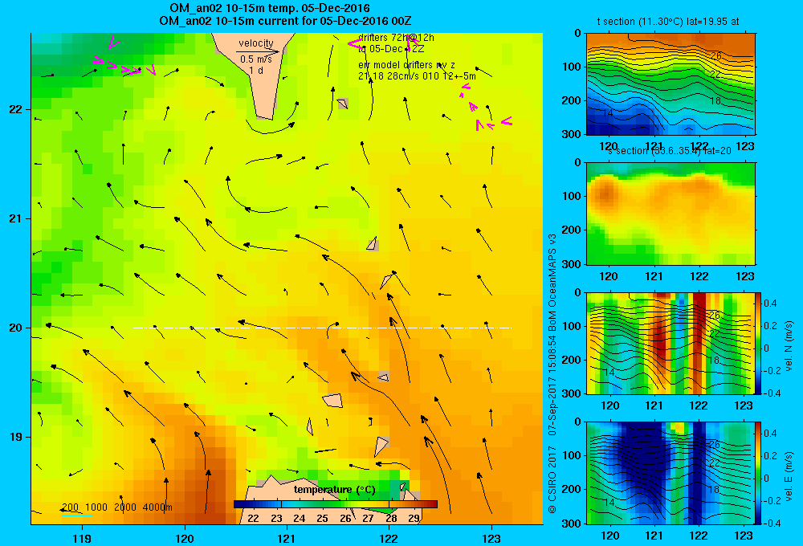Click longitude label 123 under main map
The image size is (803, 546).
tap(491, 538)
